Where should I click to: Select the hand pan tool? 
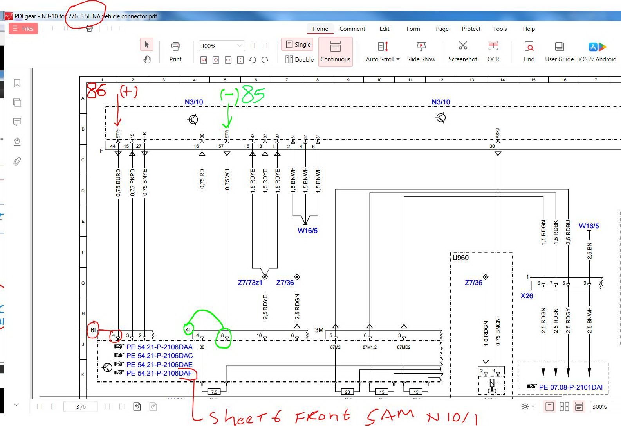point(147,59)
